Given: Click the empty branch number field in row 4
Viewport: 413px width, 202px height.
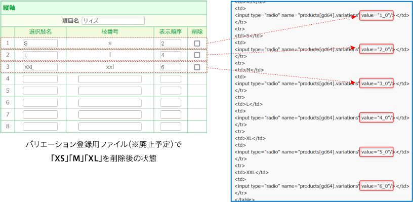Looking at the screenshot, I should (x=110, y=79).
